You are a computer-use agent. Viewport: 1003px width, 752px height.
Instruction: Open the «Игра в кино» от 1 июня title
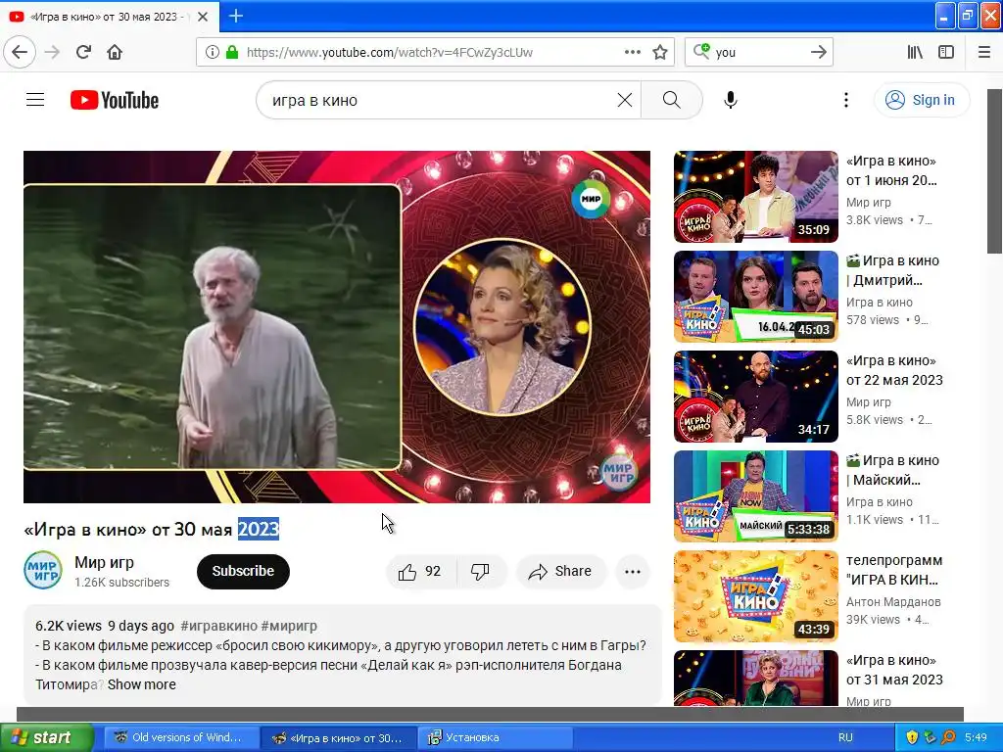point(891,170)
